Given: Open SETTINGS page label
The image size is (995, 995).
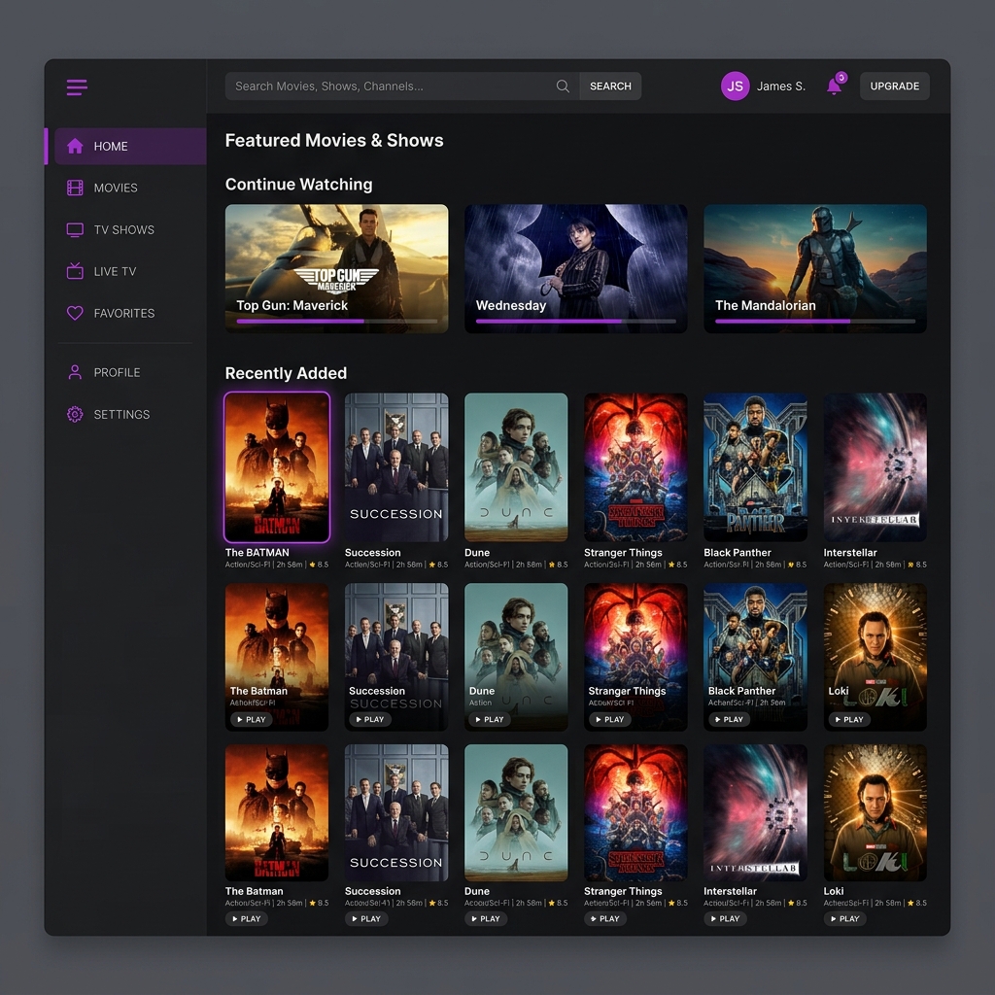Looking at the screenshot, I should tap(121, 414).
